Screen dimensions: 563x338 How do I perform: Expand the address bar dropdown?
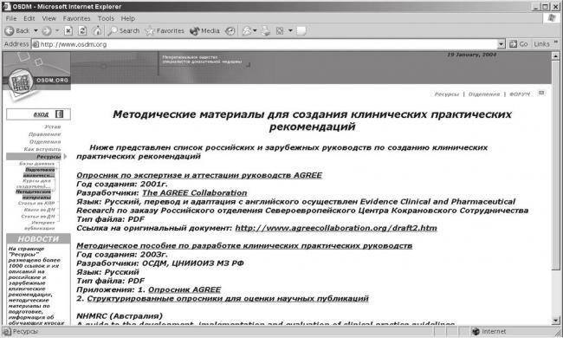click(502, 44)
